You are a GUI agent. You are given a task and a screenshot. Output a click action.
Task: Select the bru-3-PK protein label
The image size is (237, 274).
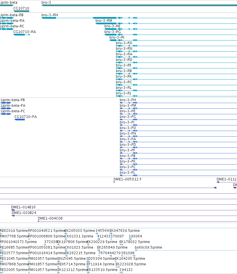click(128, 161)
